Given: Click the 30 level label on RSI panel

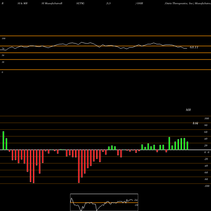Looking at the screenshot, I should (3, 62).
